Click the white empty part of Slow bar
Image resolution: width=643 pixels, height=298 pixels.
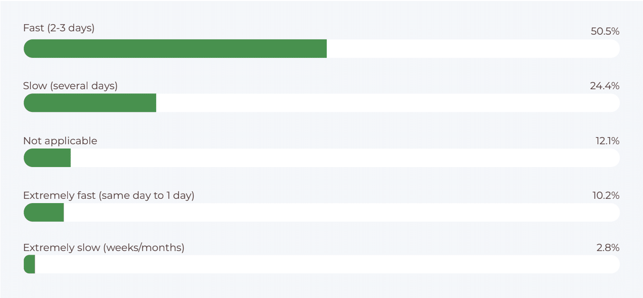(x=388, y=103)
